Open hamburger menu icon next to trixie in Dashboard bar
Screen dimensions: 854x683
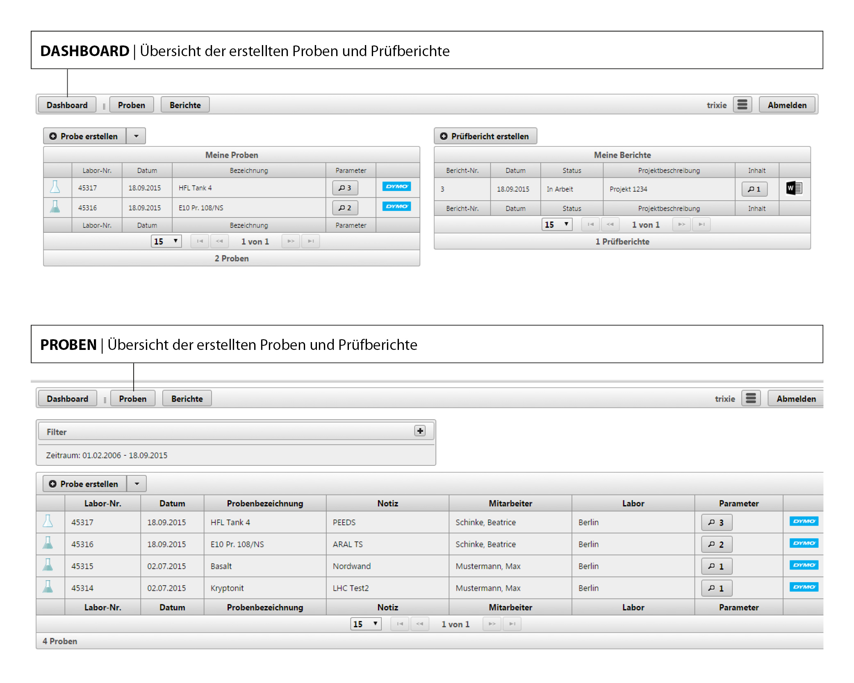[x=742, y=105]
